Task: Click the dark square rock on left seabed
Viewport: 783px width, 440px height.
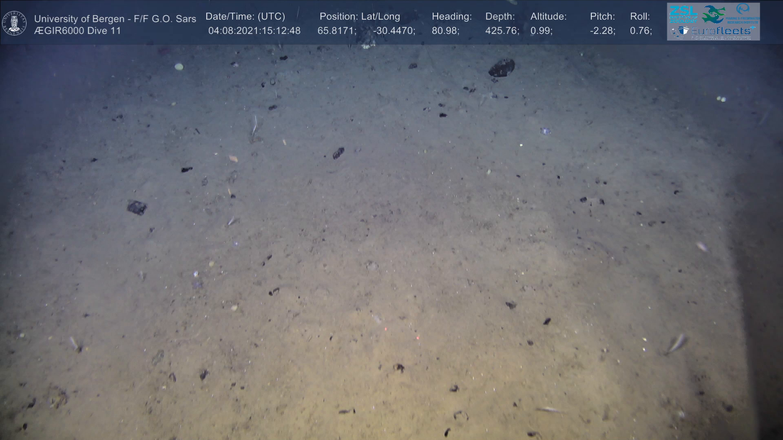Action: (x=137, y=207)
